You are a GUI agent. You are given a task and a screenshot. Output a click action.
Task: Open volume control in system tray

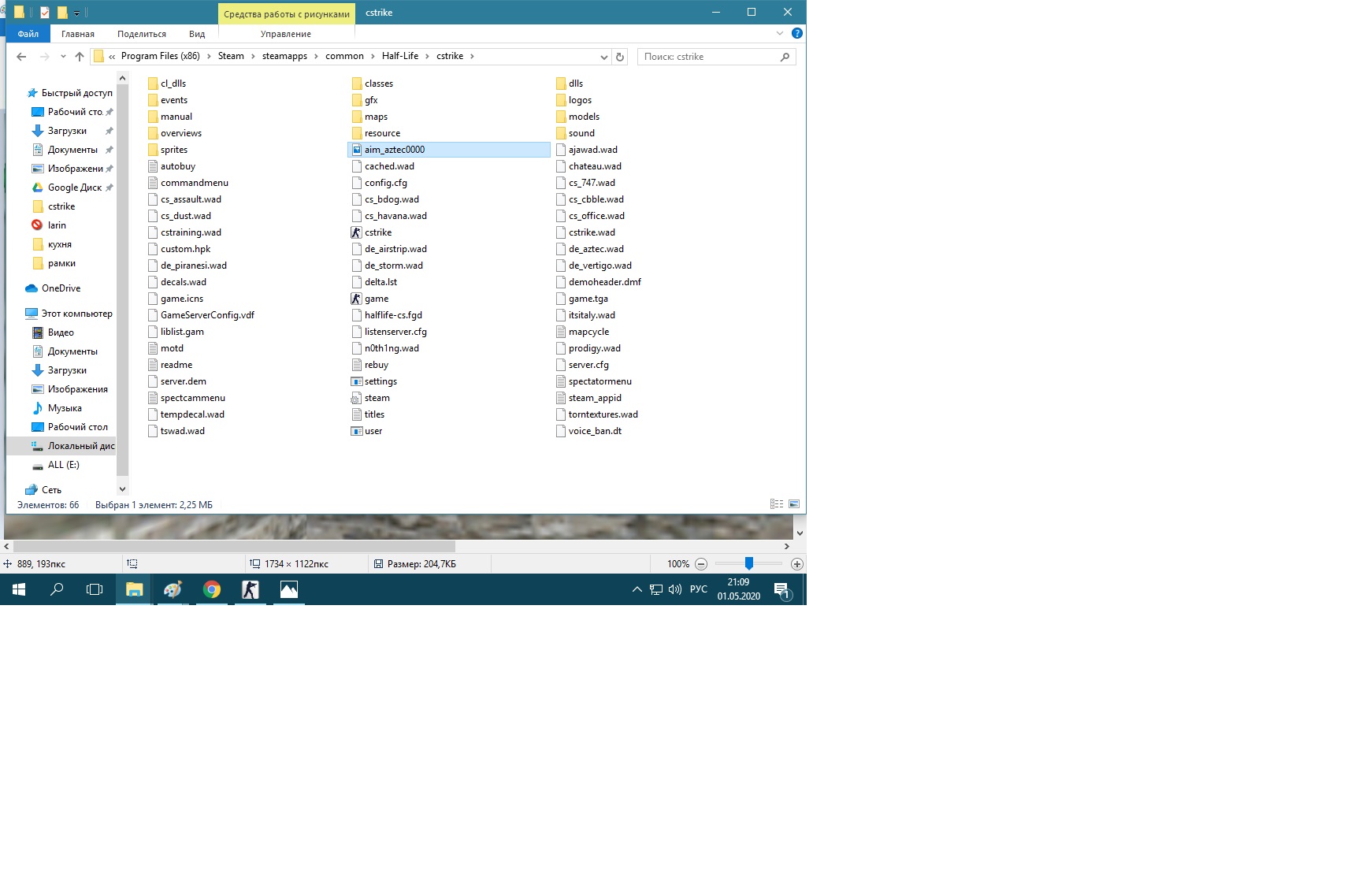tap(674, 589)
